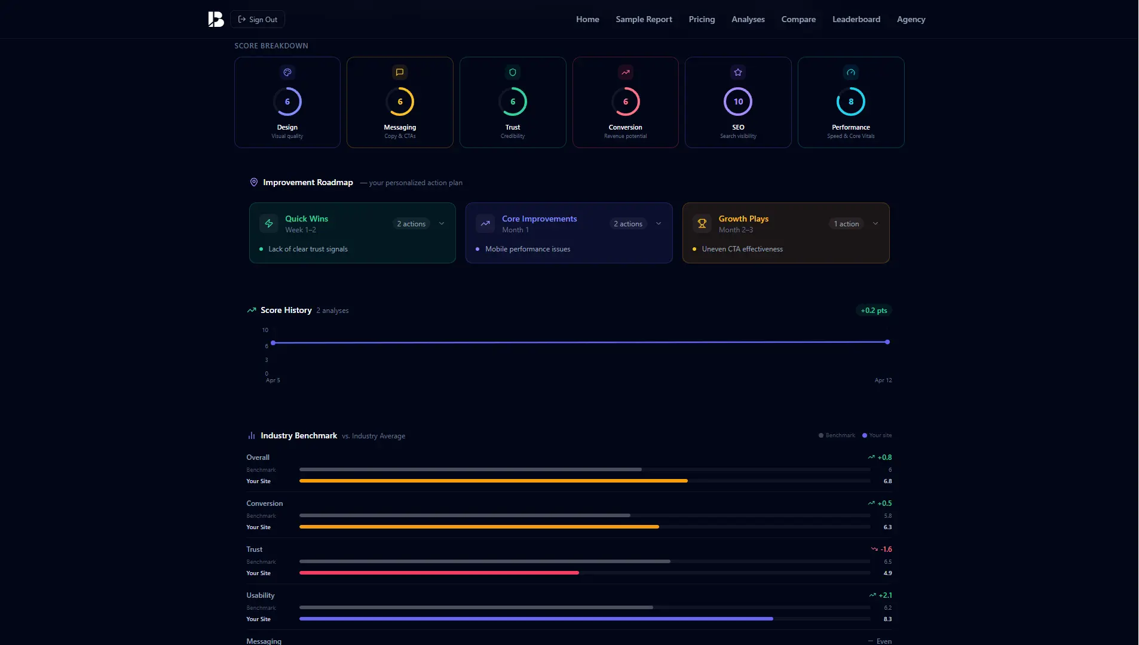
Task: Open the Analyses nav item
Action: [x=748, y=19]
